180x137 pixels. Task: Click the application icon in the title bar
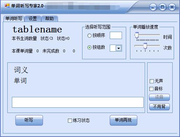point(7,6)
